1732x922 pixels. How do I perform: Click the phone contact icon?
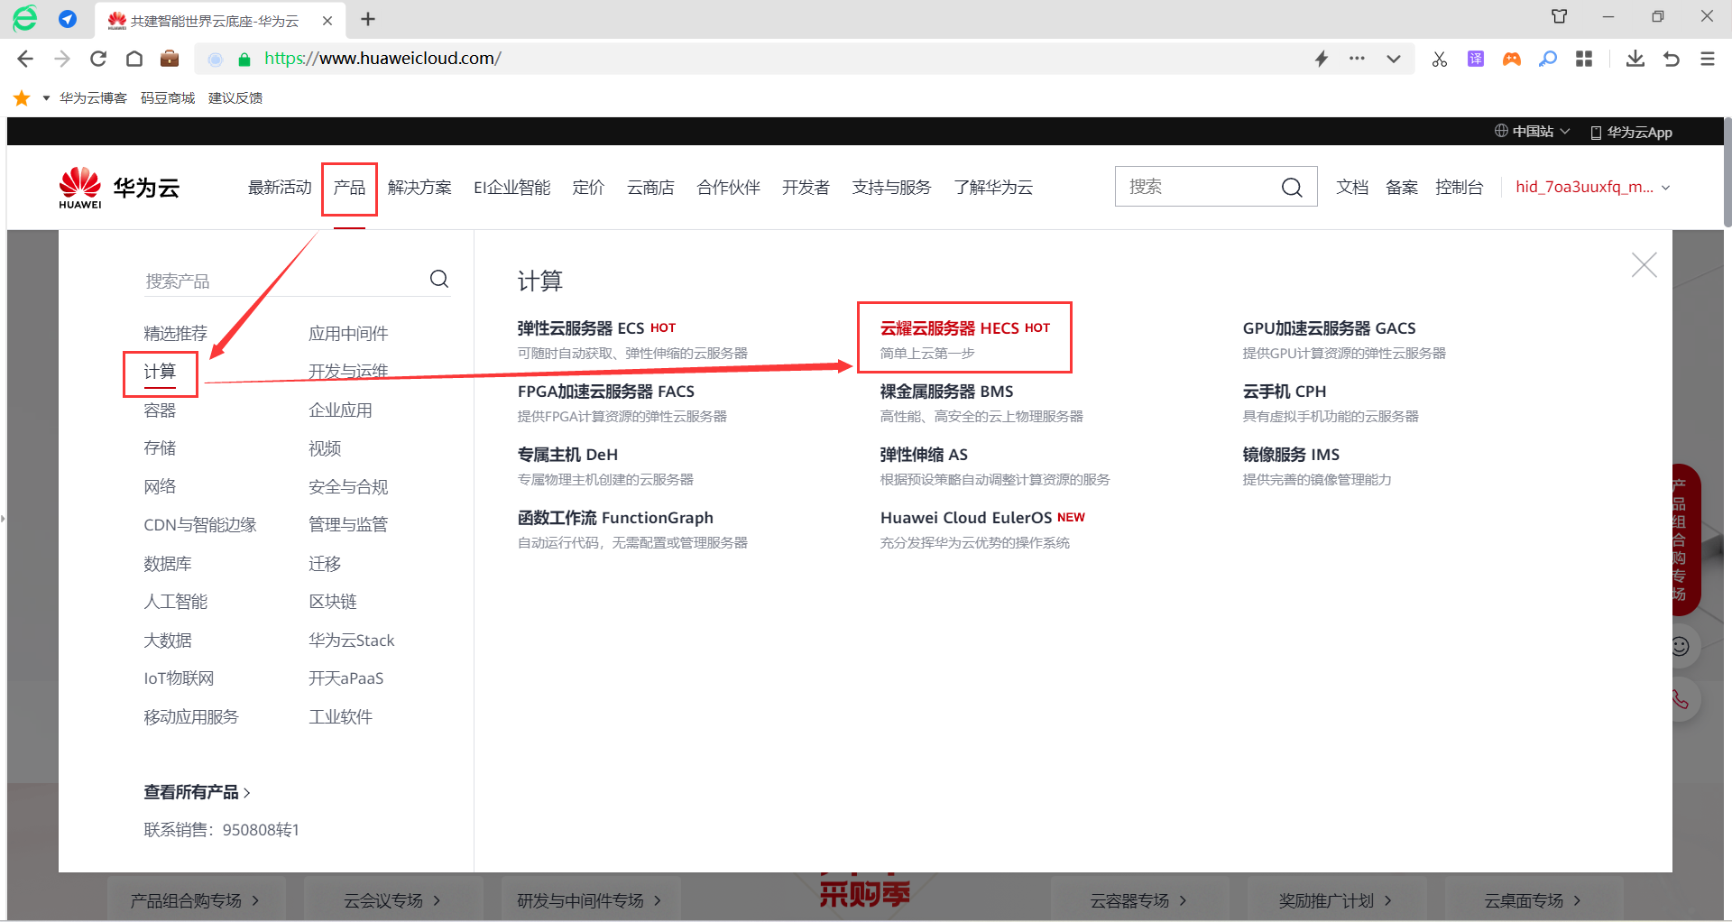(1680, 699)
